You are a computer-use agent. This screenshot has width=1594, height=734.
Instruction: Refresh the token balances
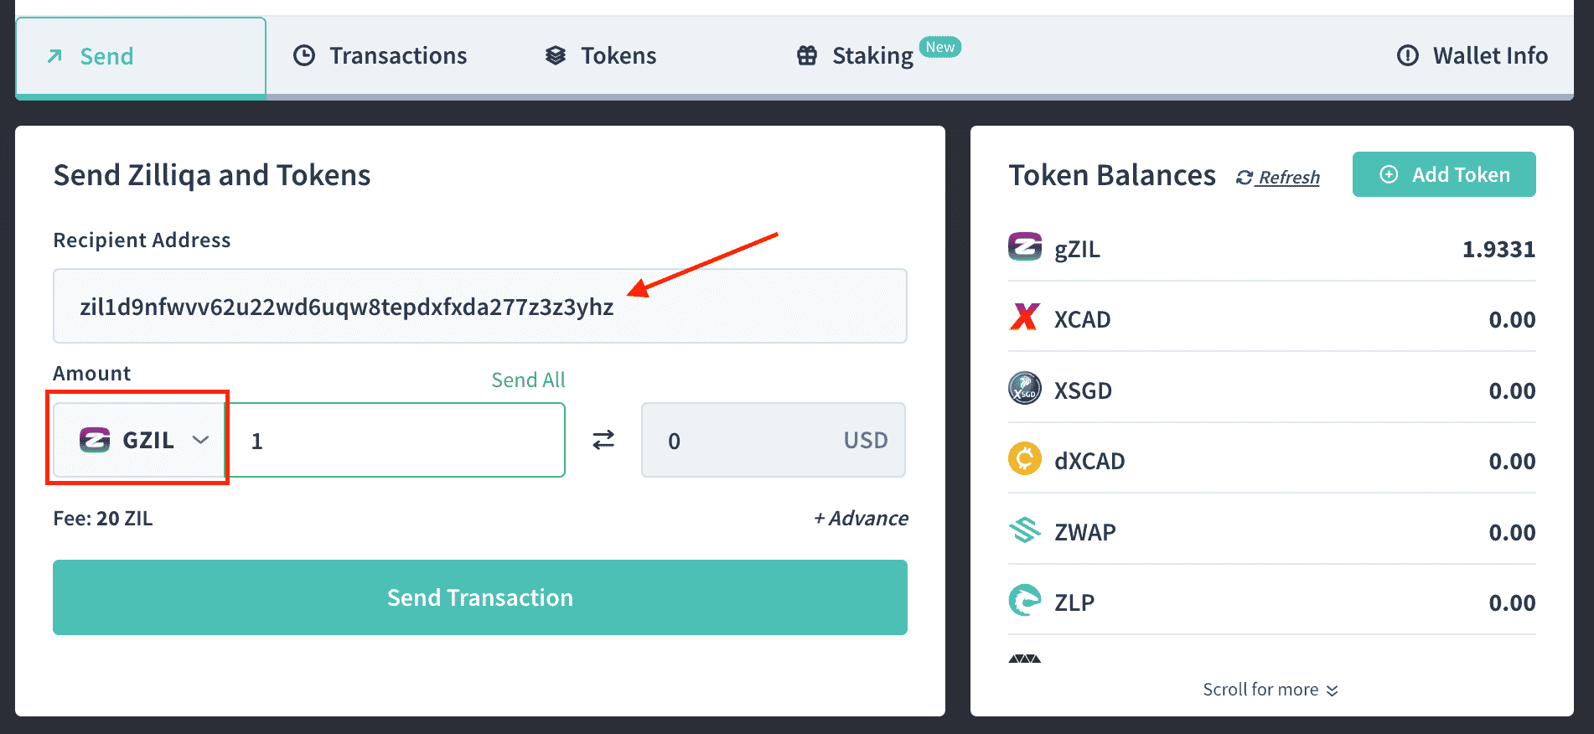(x=1278, y=177)
